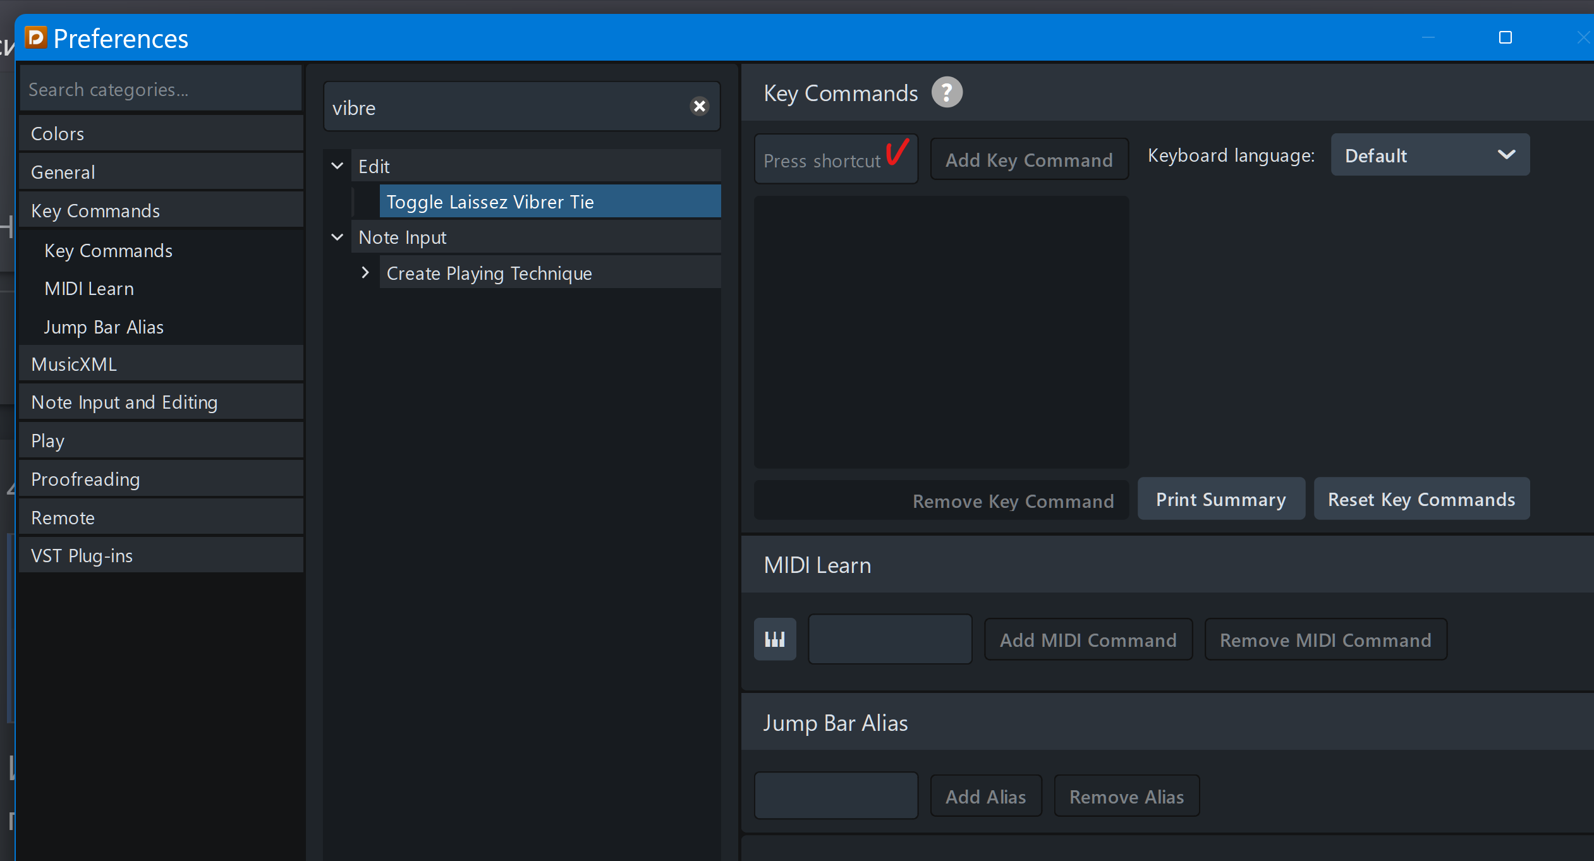This screenshot has height=861, width=1594.
Task: Click the Key Commands help question mark icon
Action: click(x=946, y=93)
